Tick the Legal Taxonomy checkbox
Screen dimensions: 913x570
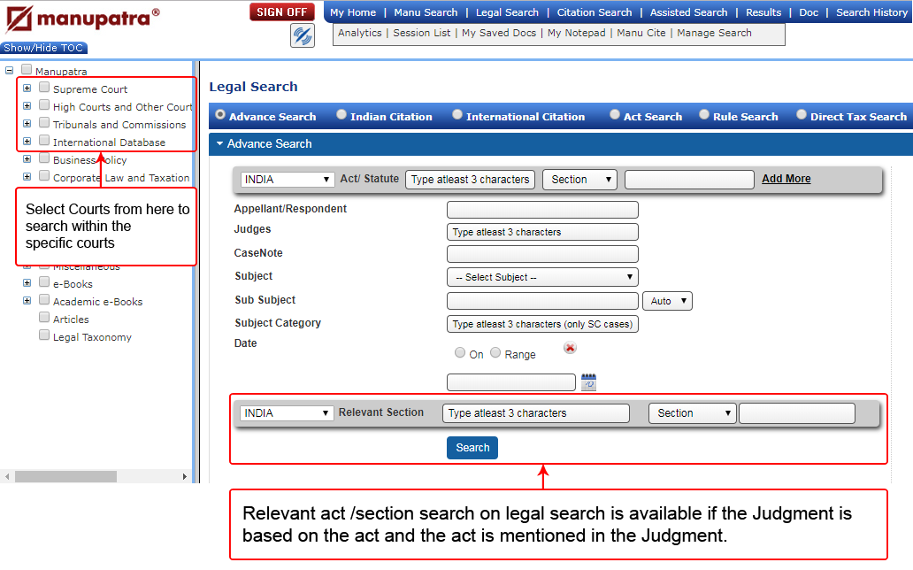coord(44,336)
